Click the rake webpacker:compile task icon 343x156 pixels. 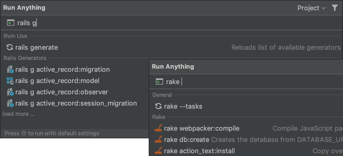(x=158, y=128)
